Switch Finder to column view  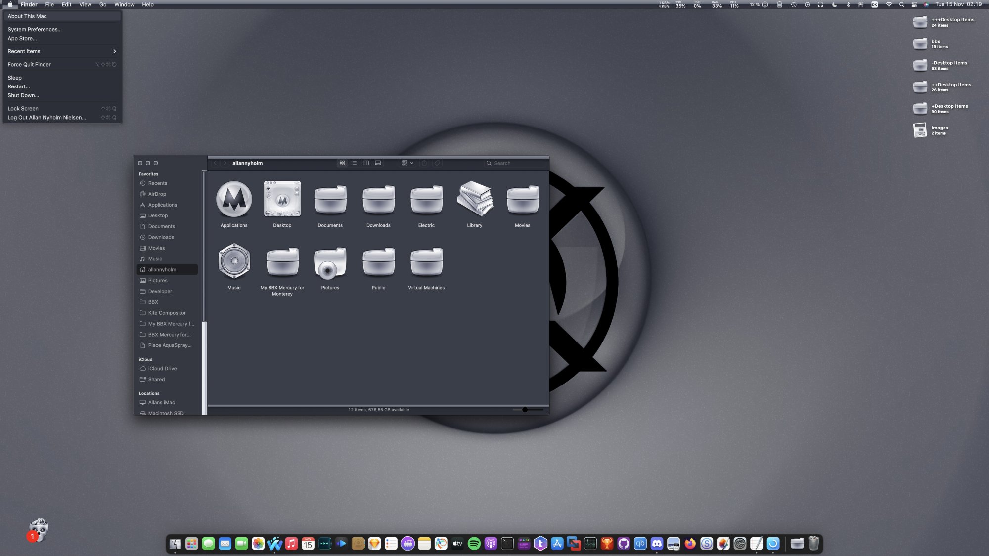point(366,163)
